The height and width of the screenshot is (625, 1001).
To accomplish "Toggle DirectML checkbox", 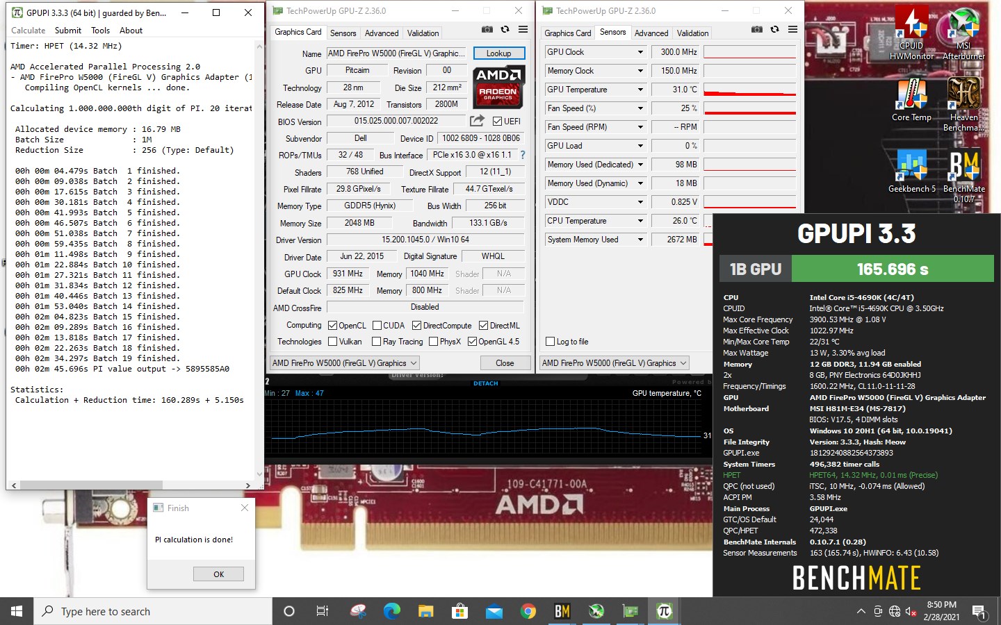I will [482, 325].
